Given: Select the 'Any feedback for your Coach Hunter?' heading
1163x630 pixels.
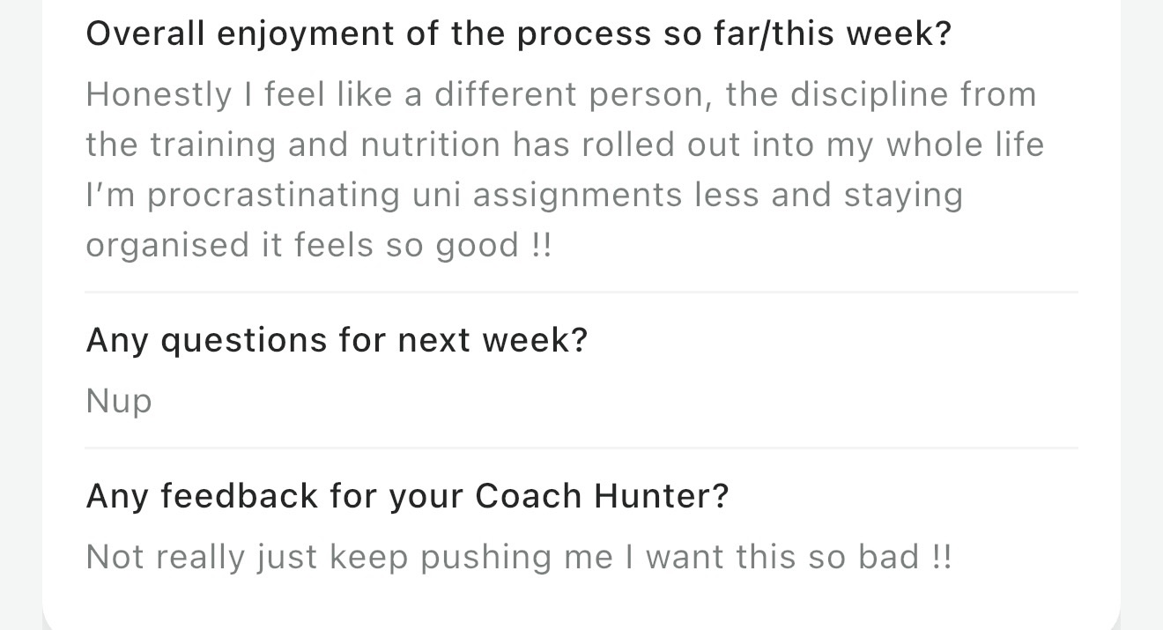Looking at the screenshot, I should [x=408, y=496].
